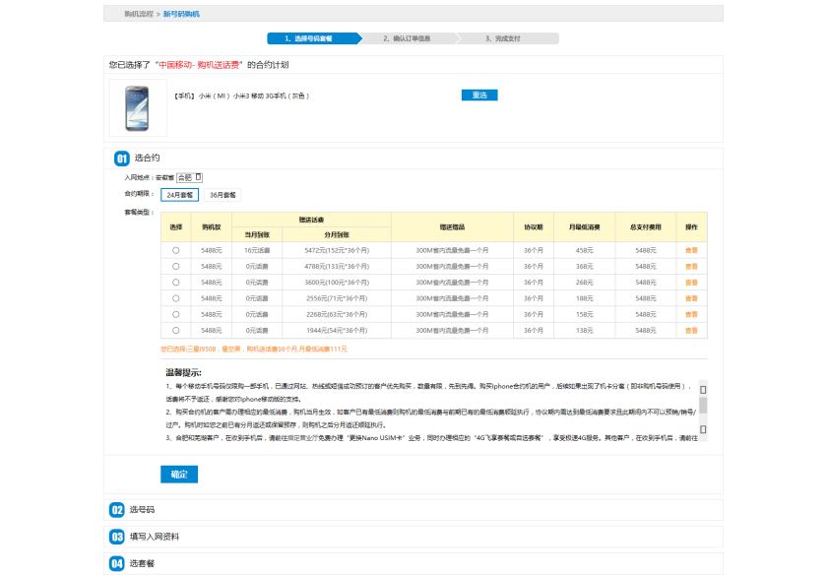Click the 16元话费 cell
The width and height of the screenshot is (827, 575).
[x=257, y=250]
